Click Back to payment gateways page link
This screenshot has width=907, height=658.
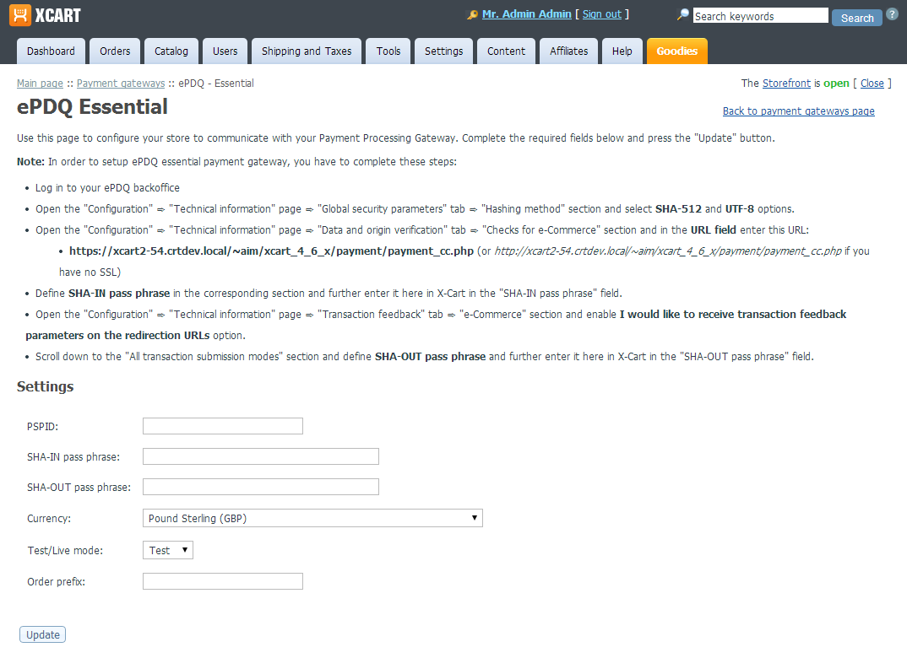click(x=798, y=111)
